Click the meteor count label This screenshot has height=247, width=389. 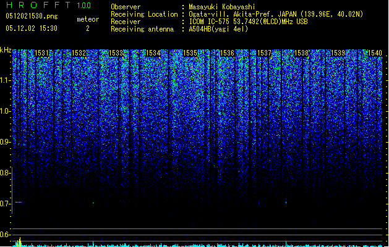pyautogui.click(x=88, y=19)
